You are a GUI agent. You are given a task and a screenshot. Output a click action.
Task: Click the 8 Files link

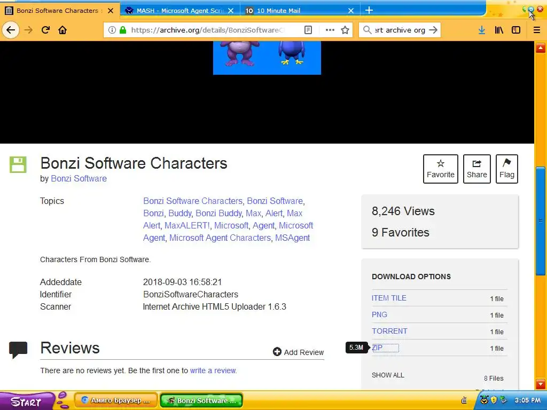coord(493,379)
